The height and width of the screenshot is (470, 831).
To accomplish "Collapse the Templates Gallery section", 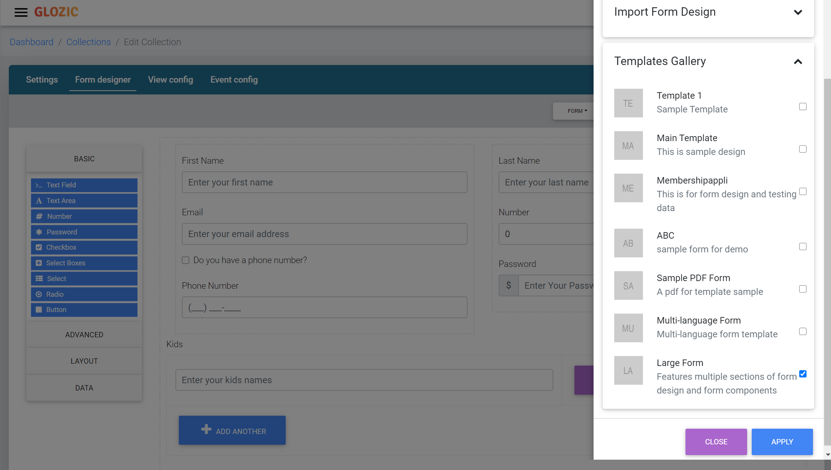I will (798, 62).
